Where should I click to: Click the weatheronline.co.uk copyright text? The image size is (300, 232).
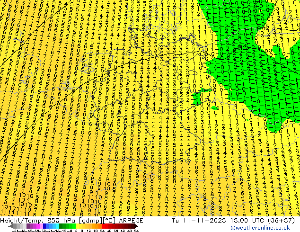tap(260, 228)
